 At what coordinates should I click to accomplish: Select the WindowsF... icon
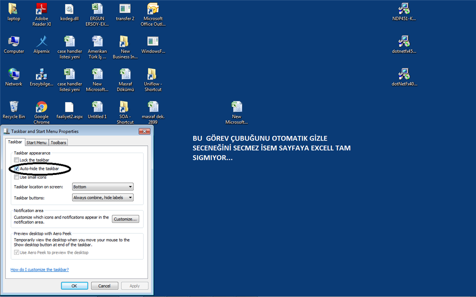point(152,42)
